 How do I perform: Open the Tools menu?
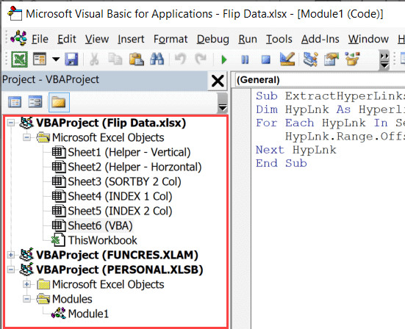pos(279,39)
